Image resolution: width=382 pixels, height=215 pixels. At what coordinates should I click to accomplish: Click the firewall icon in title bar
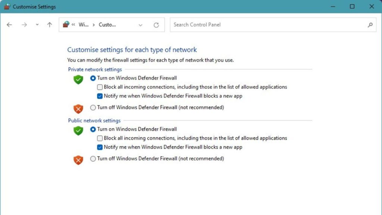(x=7, y=7)
